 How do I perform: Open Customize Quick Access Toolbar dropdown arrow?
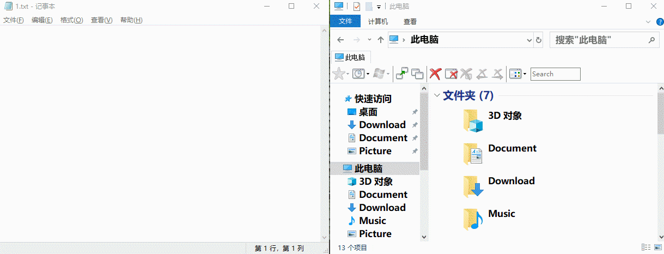click(x=379, y=7)
